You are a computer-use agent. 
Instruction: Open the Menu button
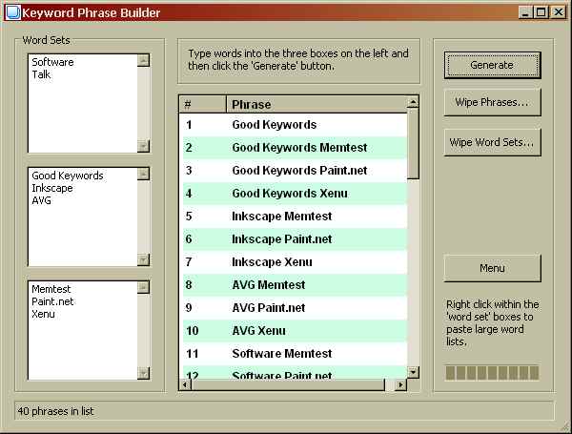click(492, 268)
